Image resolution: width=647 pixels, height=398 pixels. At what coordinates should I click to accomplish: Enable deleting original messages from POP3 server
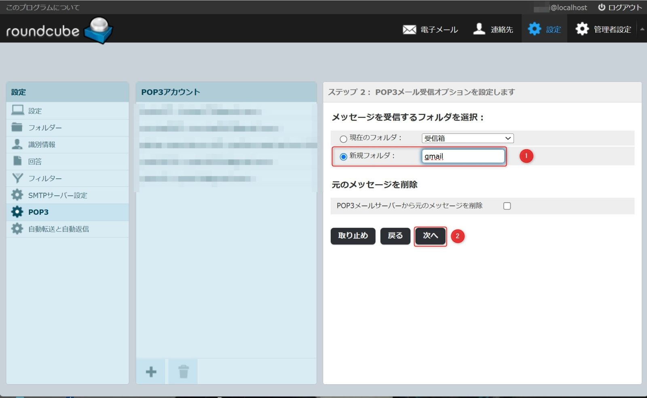tap(507, 206)
